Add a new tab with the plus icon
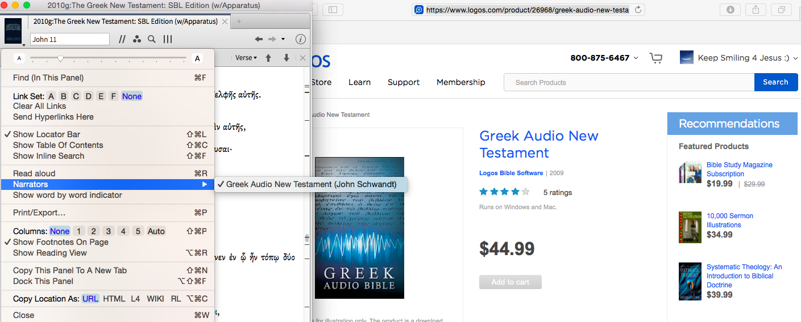Screen dimensions: 801x322 coord(239,22)
